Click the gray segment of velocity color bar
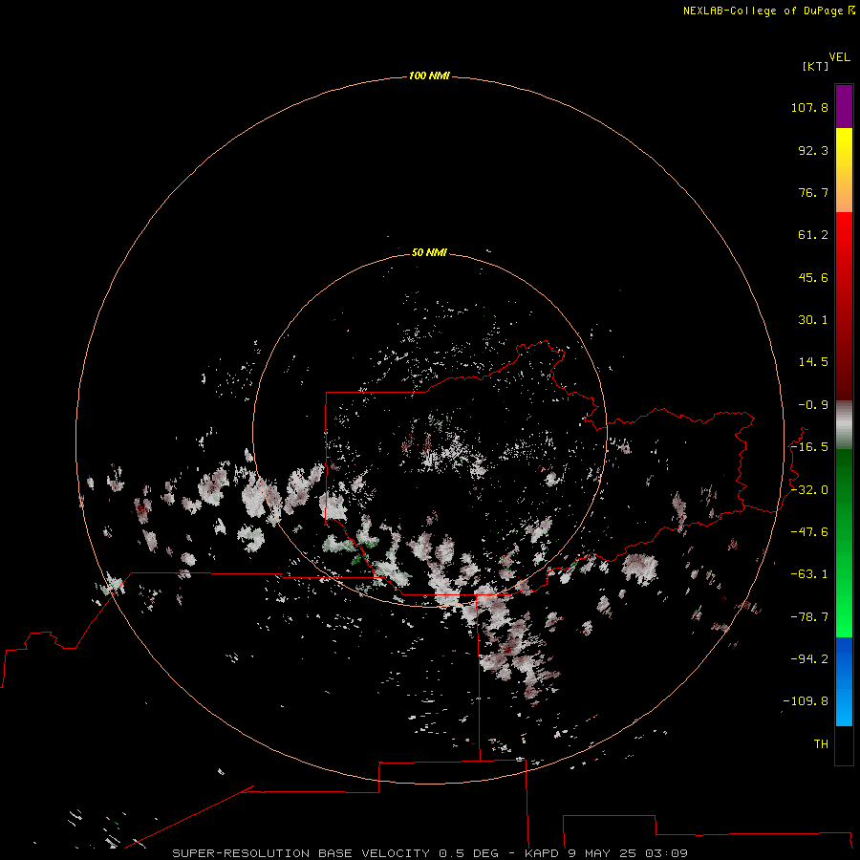Image resolution: width=860 pixels, height=860 pixels. (844, 425)
